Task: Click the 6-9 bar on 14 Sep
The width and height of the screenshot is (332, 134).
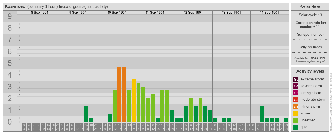Action: click(262, 114)
